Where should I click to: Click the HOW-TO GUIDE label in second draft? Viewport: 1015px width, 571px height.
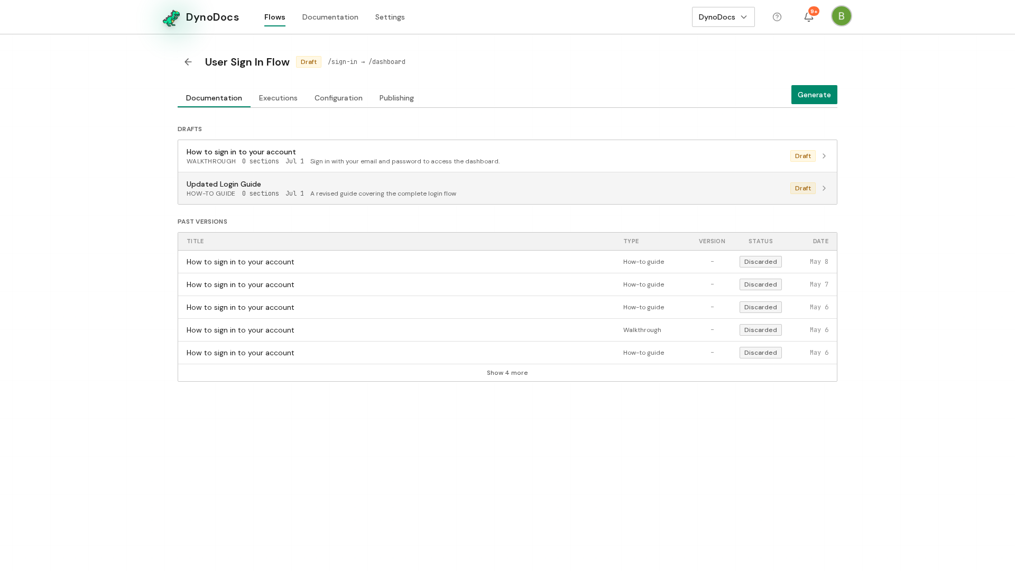tap(211, 194)
